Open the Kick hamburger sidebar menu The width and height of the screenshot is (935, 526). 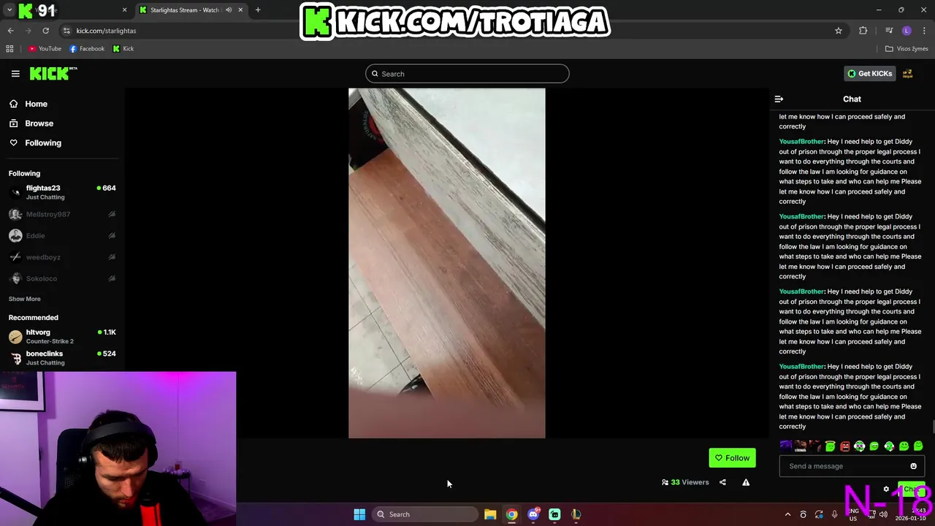[15, 73]
